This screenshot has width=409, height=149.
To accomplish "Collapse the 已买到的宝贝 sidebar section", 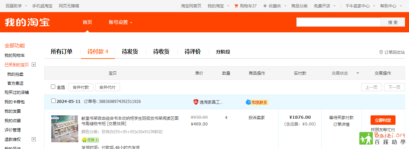I will point(34,65).
